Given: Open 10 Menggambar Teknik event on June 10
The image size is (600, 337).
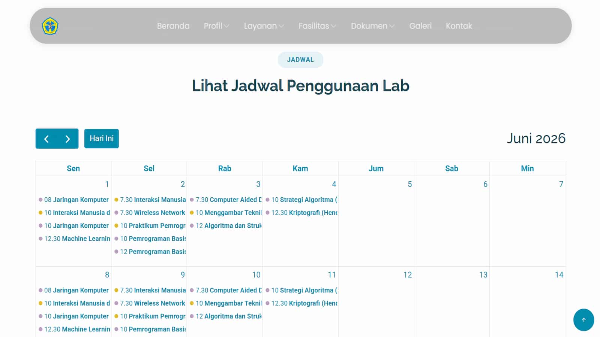Looking at the screenshot, I should [225, 303].
